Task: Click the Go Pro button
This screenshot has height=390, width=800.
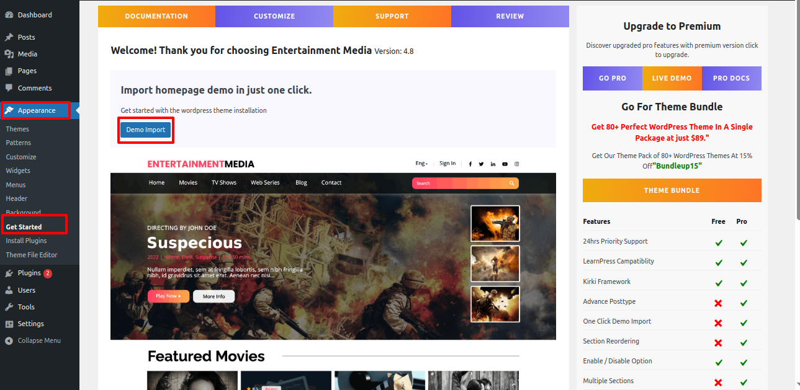Action: pyautogui.click(x=613, y=78)
